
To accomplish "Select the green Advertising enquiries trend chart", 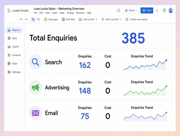I will (x=145, y=91).
